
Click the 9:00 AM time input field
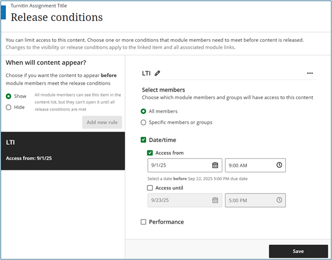(249, 165)
